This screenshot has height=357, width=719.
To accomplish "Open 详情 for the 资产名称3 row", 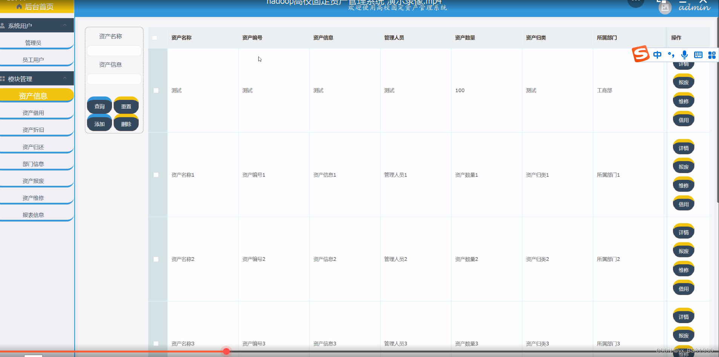I will (x=684, y=316).
